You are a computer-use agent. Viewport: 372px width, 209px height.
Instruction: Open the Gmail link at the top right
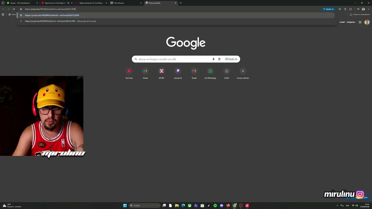[x=342, y=22]
